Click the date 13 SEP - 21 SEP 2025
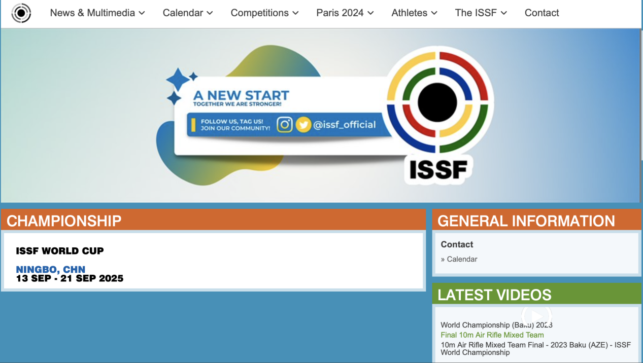 point(70,278)
